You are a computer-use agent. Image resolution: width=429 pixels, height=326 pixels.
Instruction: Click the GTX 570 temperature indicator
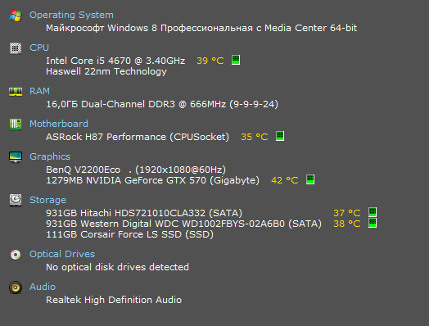pos(310,179)
